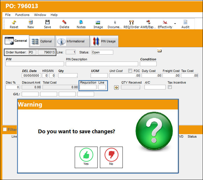Click the Reset toolbar icon
This screenshot has height=180, width=203.
(x=14, y=24)
